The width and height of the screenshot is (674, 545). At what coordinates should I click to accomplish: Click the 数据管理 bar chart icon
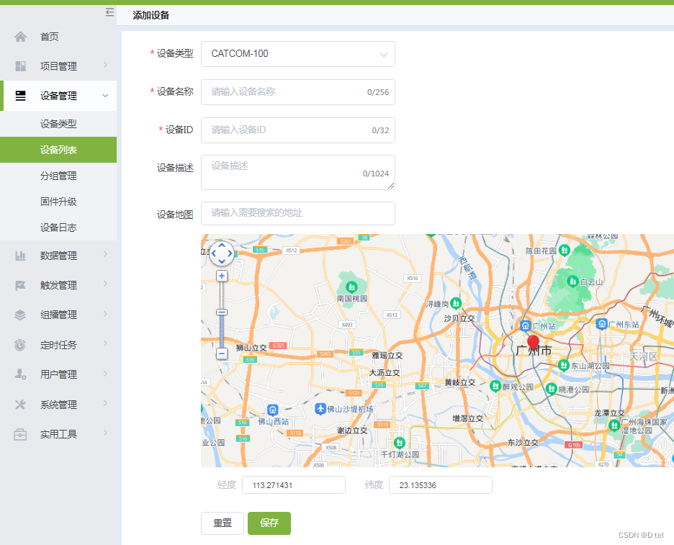(20, 256)
